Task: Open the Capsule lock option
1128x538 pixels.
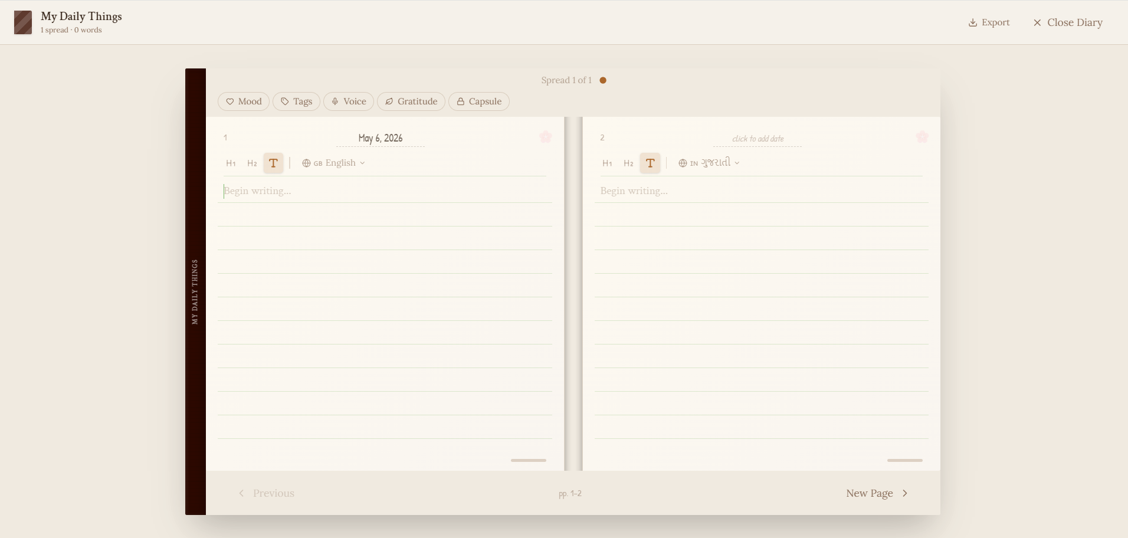Action: click(x=479, y=101)
